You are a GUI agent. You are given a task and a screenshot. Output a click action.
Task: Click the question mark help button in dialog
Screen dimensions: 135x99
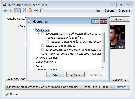point(95,22)
